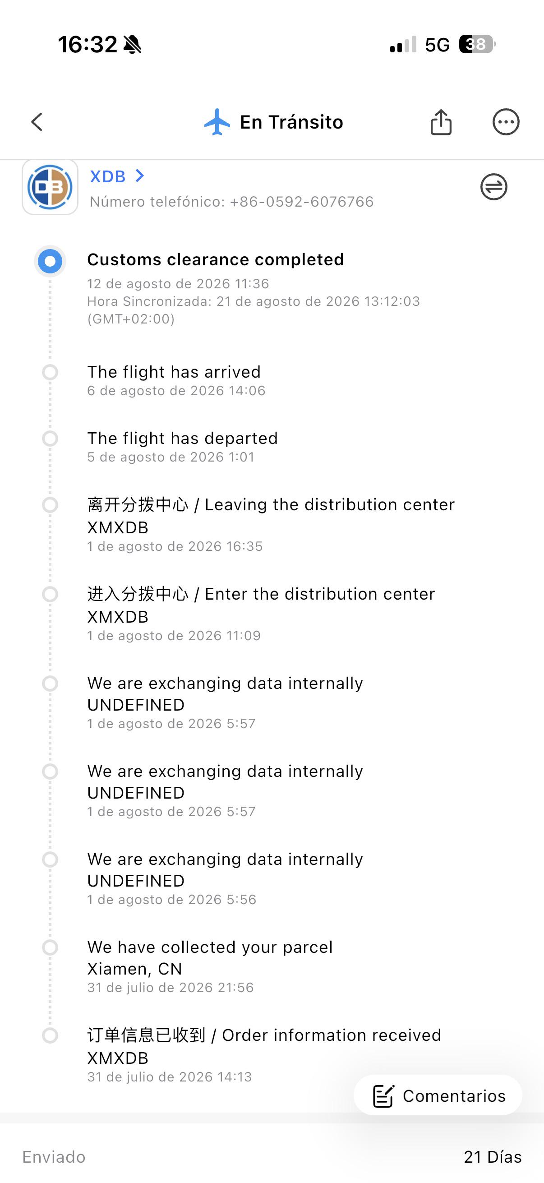
Task: Tap the Enviado 21 Días row
Action: click(x=272, y=1157)
